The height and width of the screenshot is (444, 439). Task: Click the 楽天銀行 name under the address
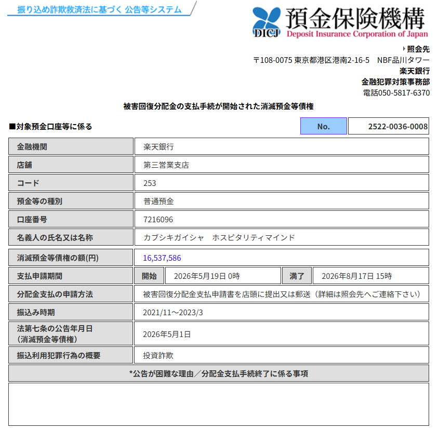pos(415,71)
